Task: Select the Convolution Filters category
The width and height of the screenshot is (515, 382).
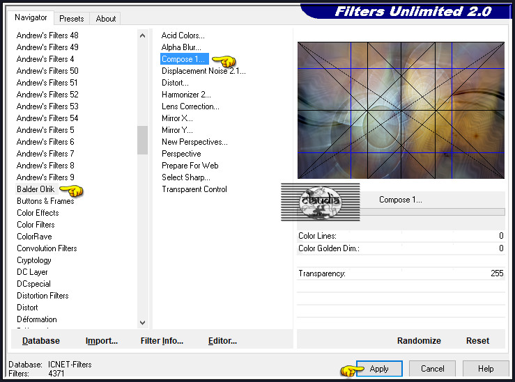Action: 47,248
